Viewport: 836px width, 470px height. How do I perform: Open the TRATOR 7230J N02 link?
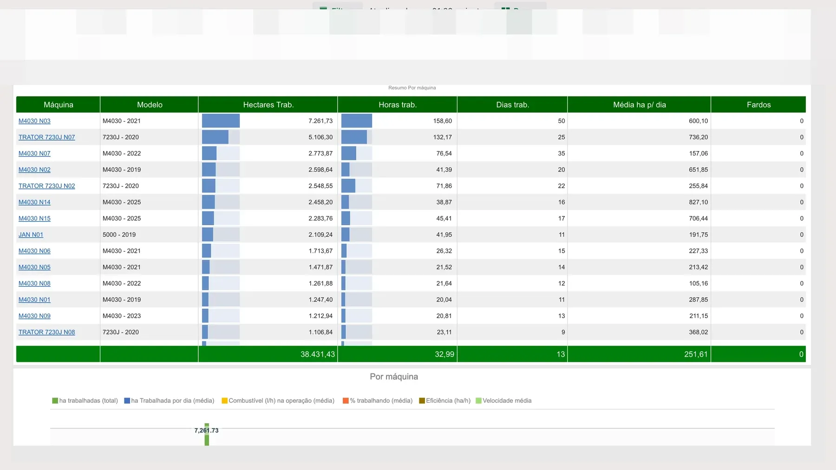click(46, 186)
